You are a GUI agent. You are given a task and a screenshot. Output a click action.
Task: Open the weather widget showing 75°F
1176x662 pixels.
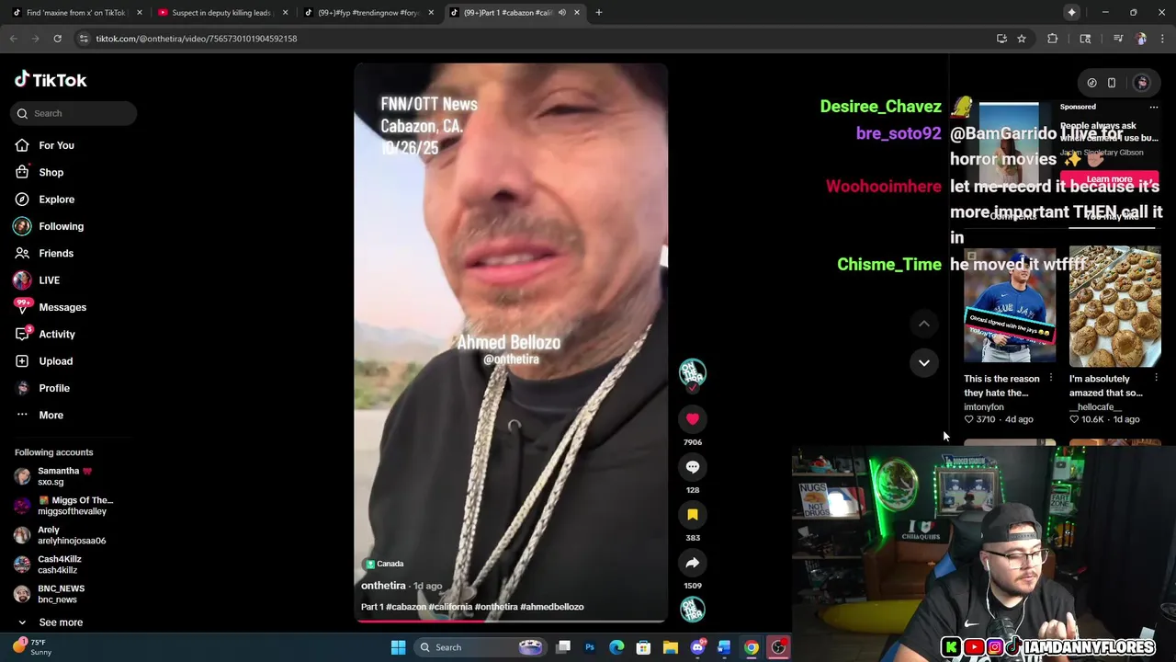[33, 647]
